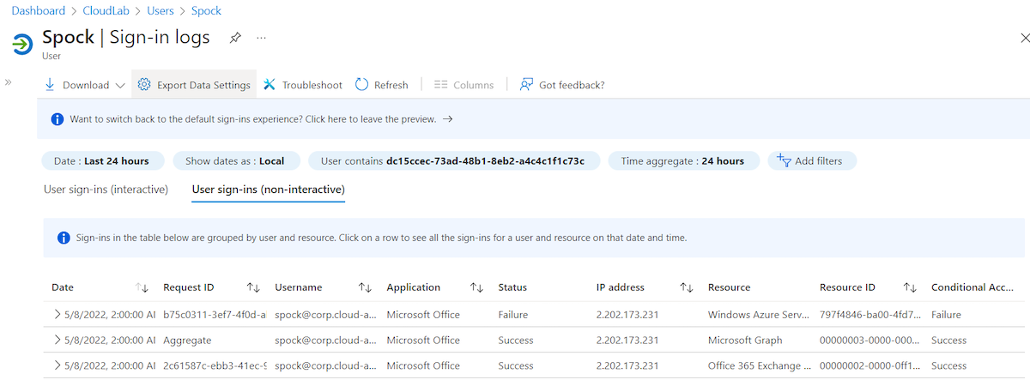
Task: Sort by Username column arrows
Action: tap(365, 287)
